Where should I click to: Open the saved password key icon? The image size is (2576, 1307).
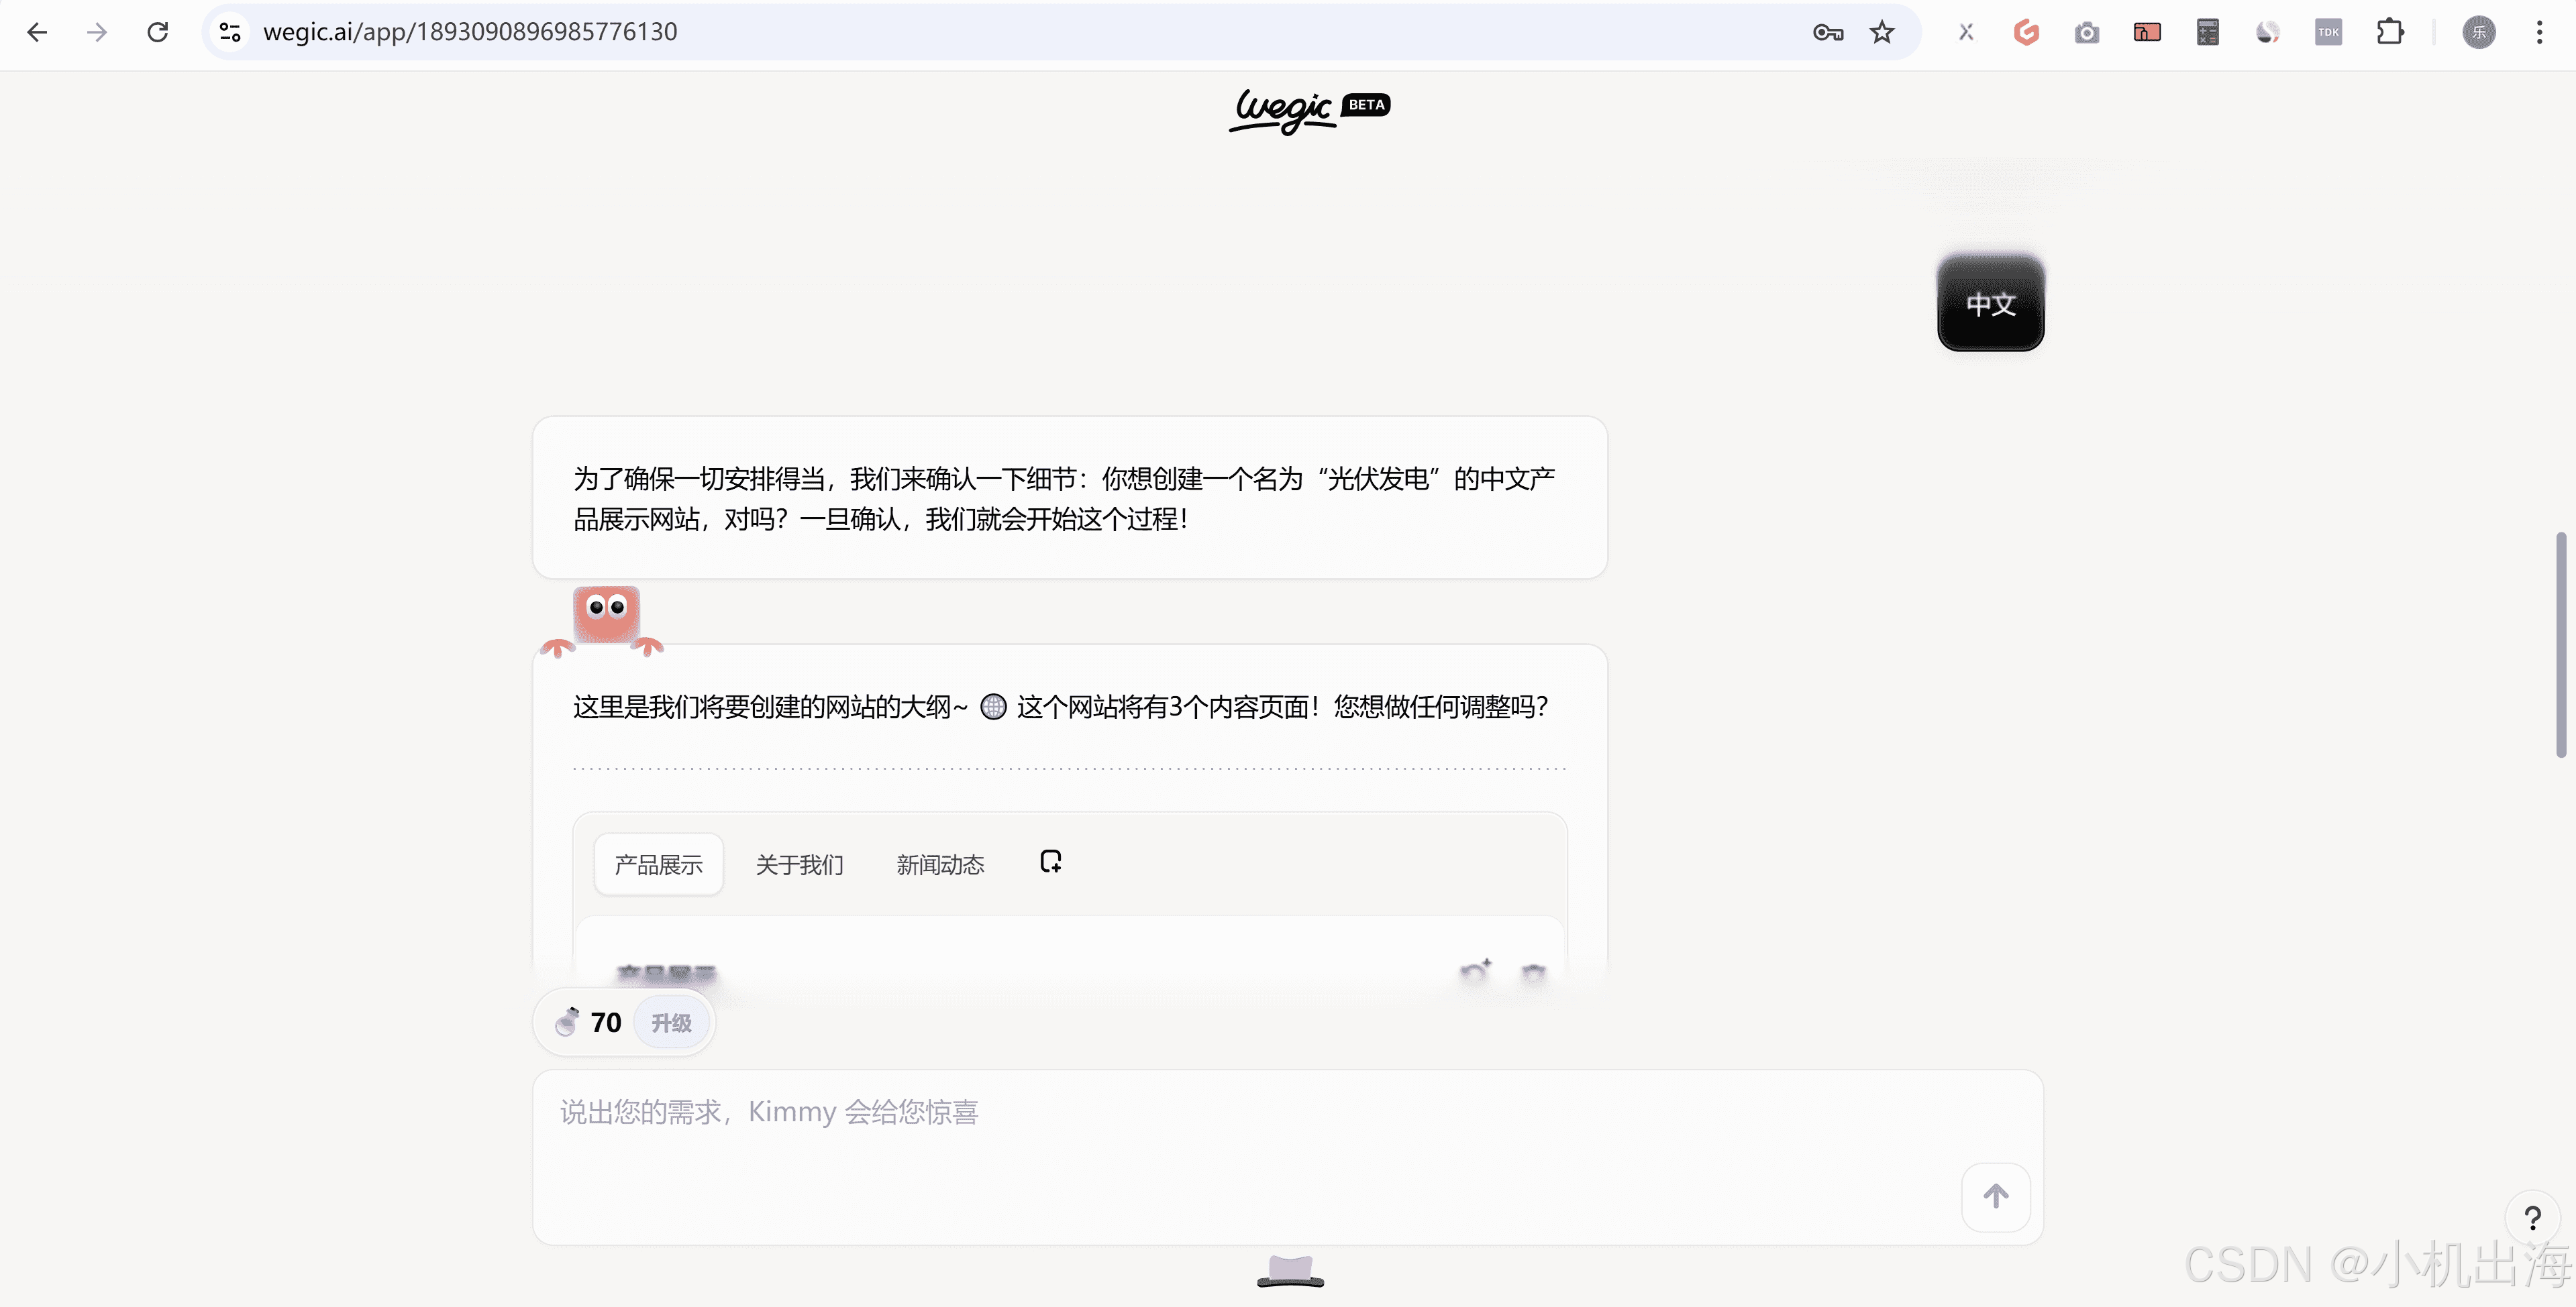1827,32
